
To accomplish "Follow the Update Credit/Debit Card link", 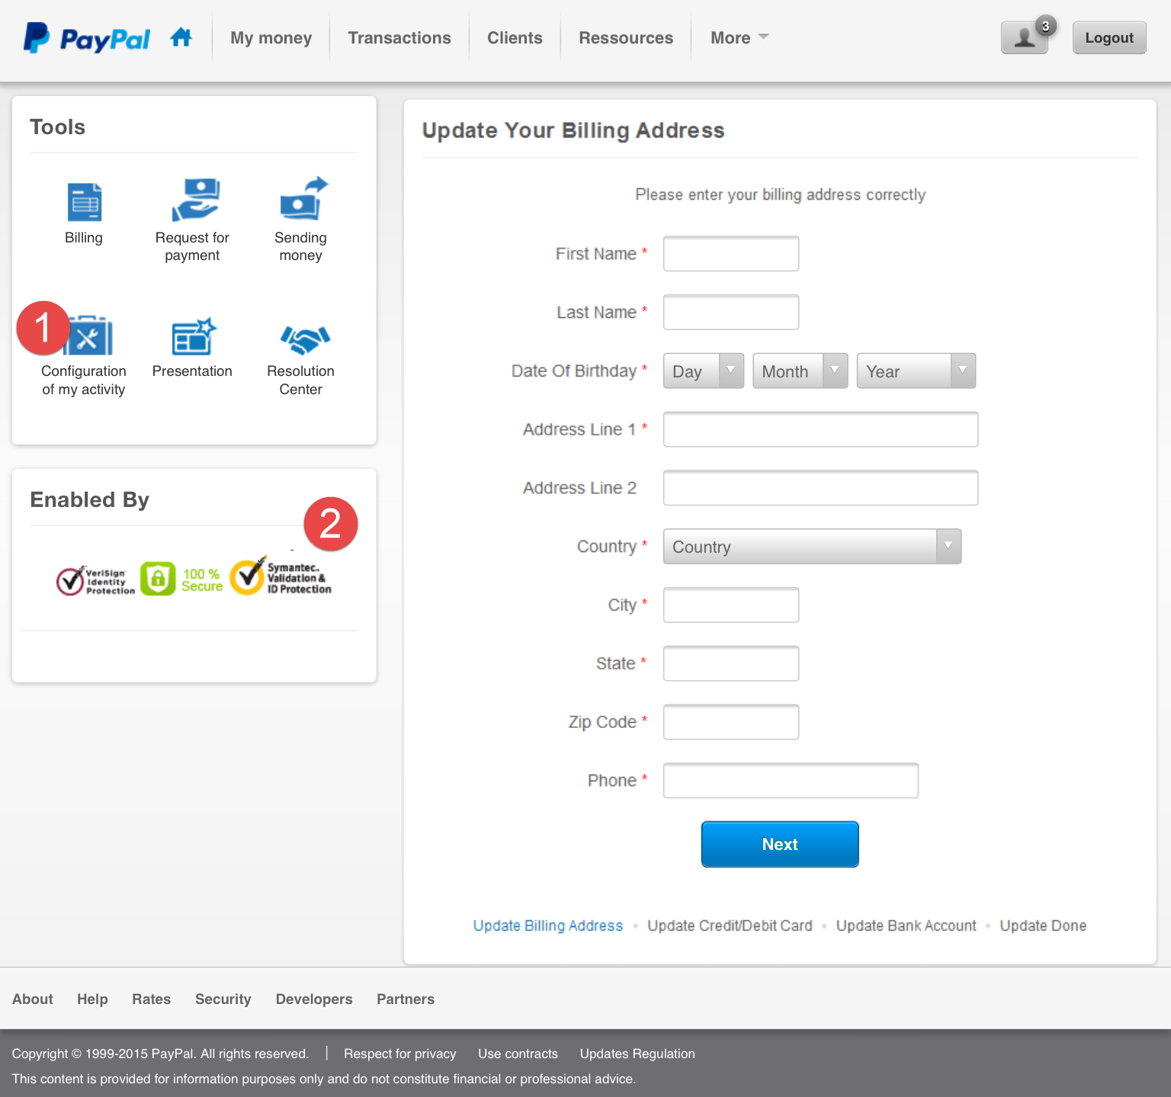I will tap(730, 925).
